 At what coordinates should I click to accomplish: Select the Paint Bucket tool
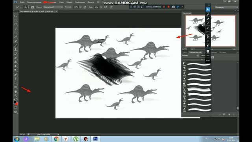[x=15, y=62]
